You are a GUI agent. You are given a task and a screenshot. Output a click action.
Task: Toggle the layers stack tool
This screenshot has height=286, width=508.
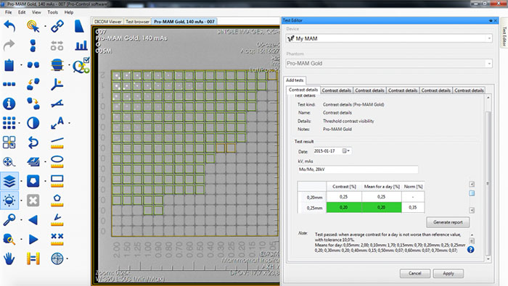coord(9,181)
